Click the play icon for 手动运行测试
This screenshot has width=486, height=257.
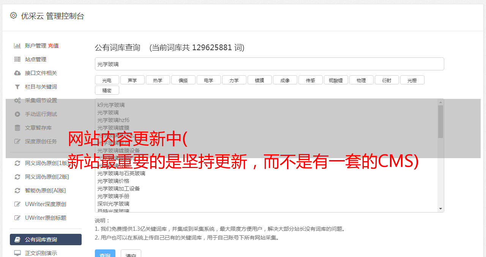(x=17, y=114)
